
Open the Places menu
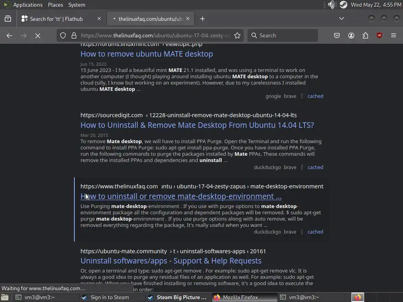point(55,5)
